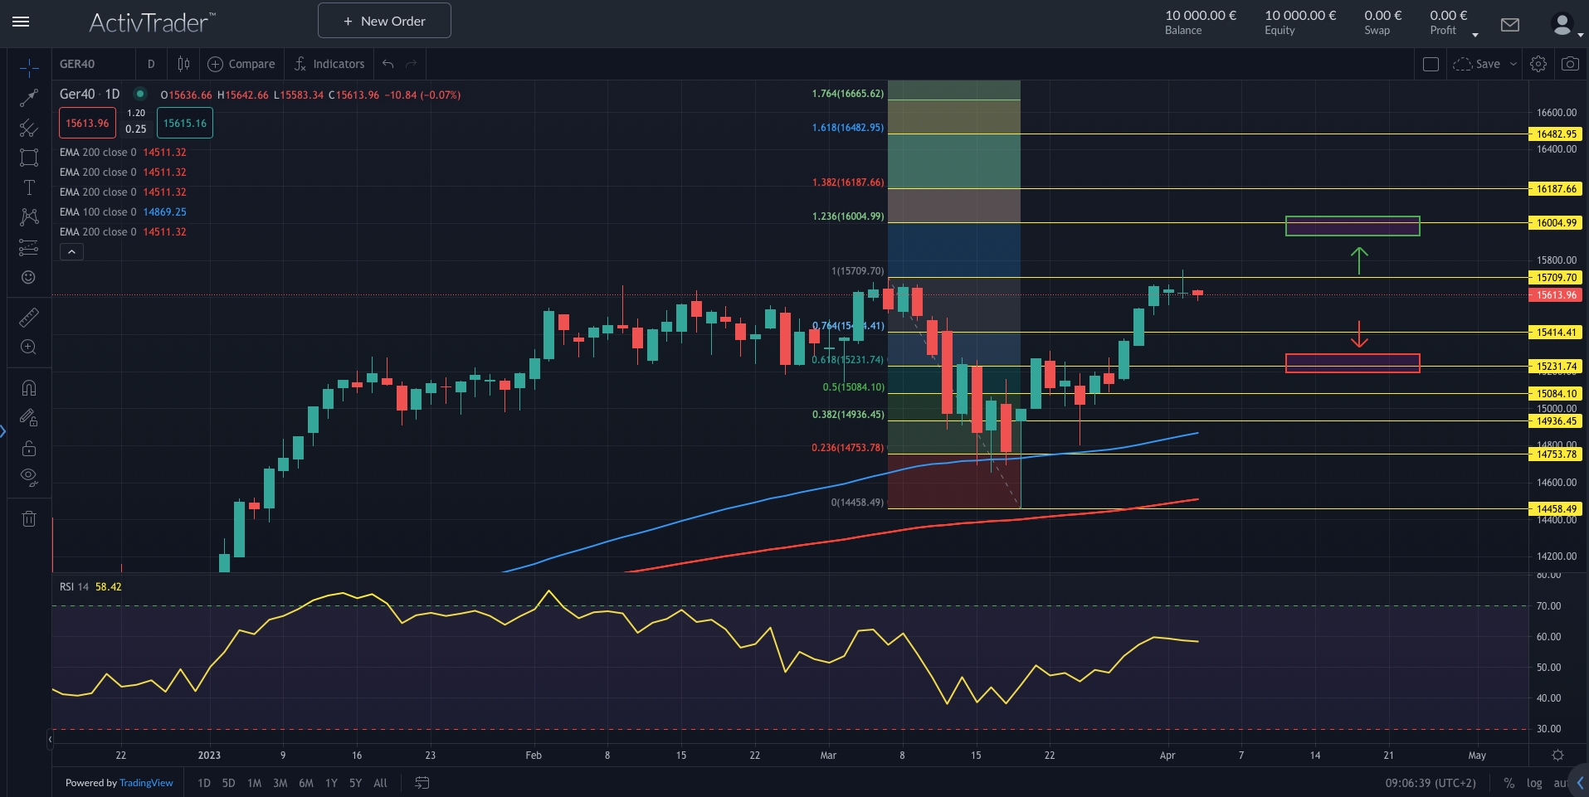
Task: Open the D interval dropdown
Action: click(x=150, y=63)
